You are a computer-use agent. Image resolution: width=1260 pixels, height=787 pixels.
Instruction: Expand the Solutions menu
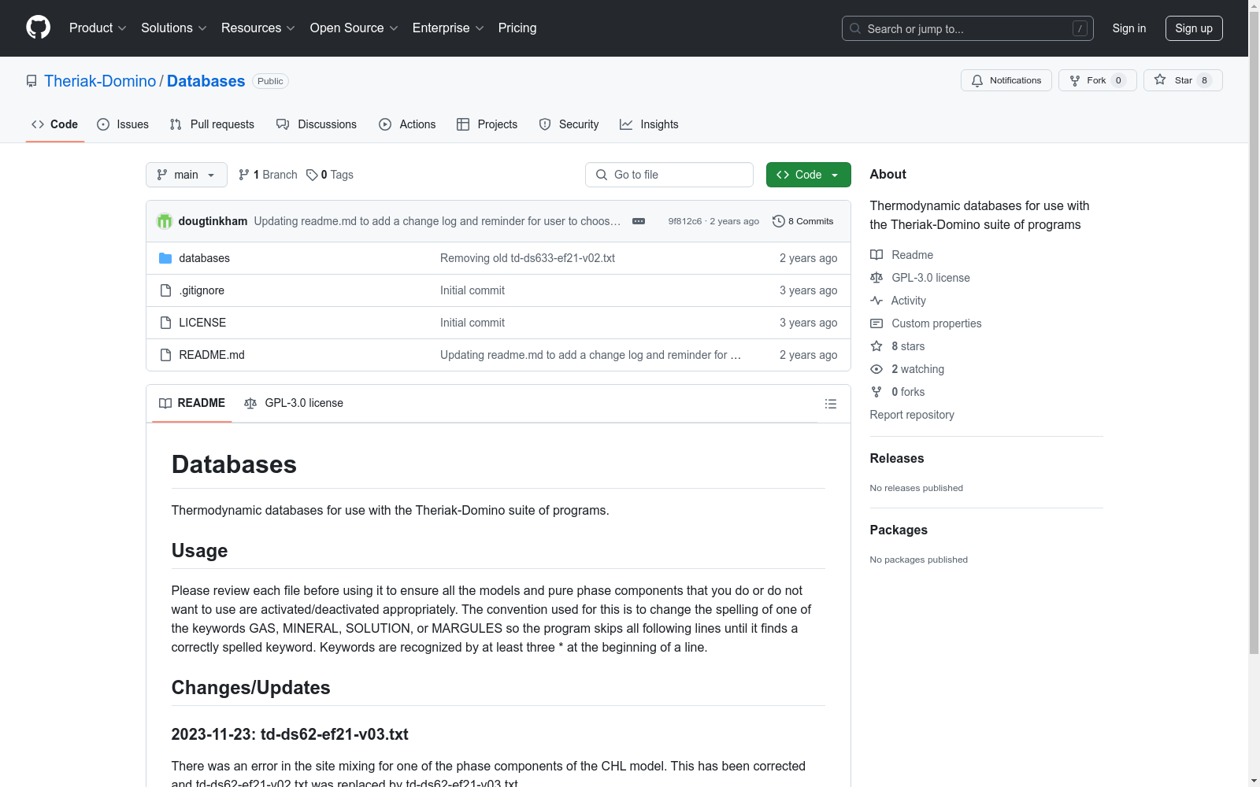click(x=174, y=28)
